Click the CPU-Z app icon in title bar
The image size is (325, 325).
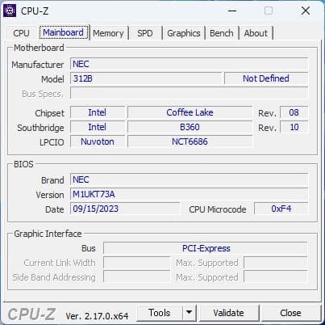click(10, 11)
